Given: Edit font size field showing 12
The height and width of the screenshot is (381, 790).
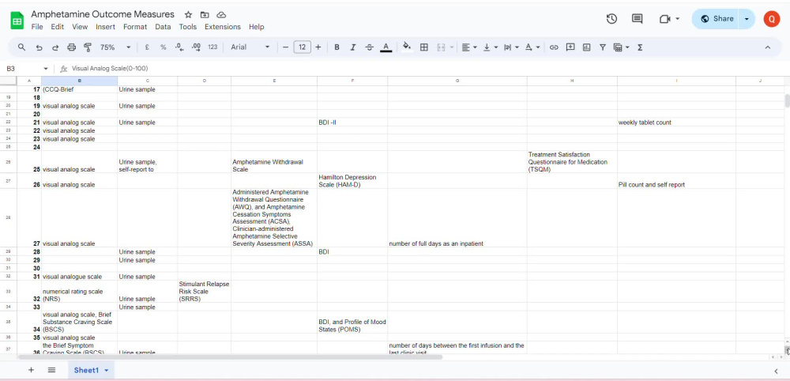Looking at the screenshot, I should pos(302,47).
